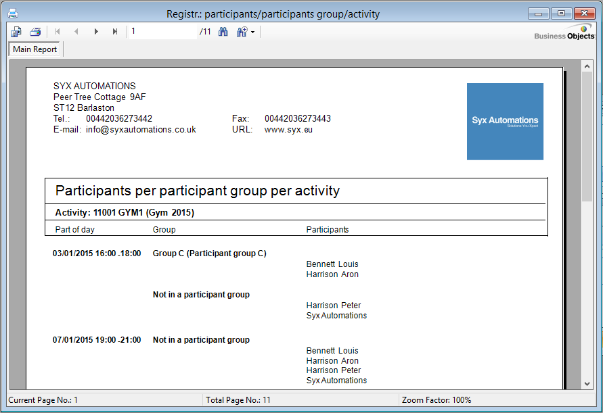603x413 pixels.
Task: Click the scrollbar down arrow
Action: [587, 384]
